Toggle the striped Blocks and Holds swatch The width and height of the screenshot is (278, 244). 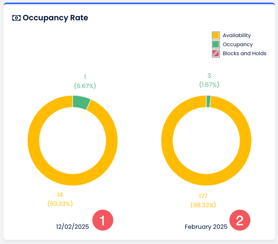point(216,54)
